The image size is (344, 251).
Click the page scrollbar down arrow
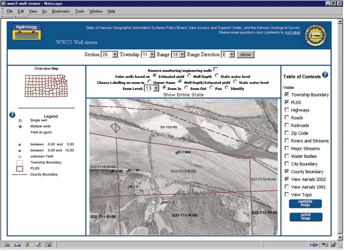coord(340,237)
